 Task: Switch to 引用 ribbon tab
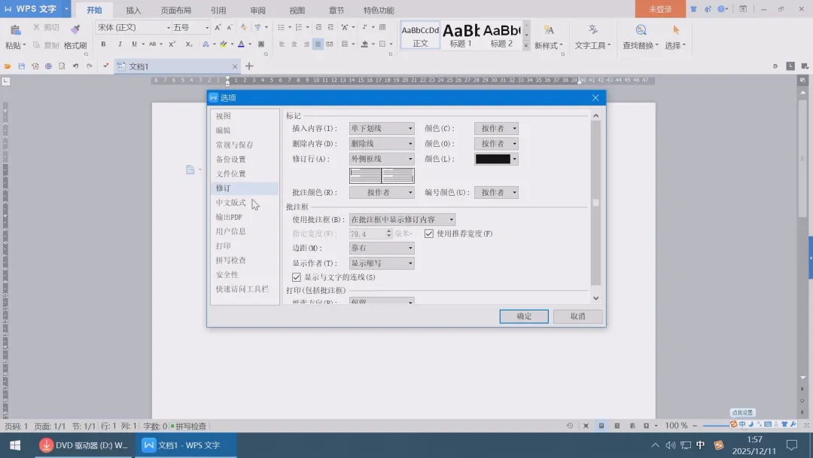click(x=218, y=10)
